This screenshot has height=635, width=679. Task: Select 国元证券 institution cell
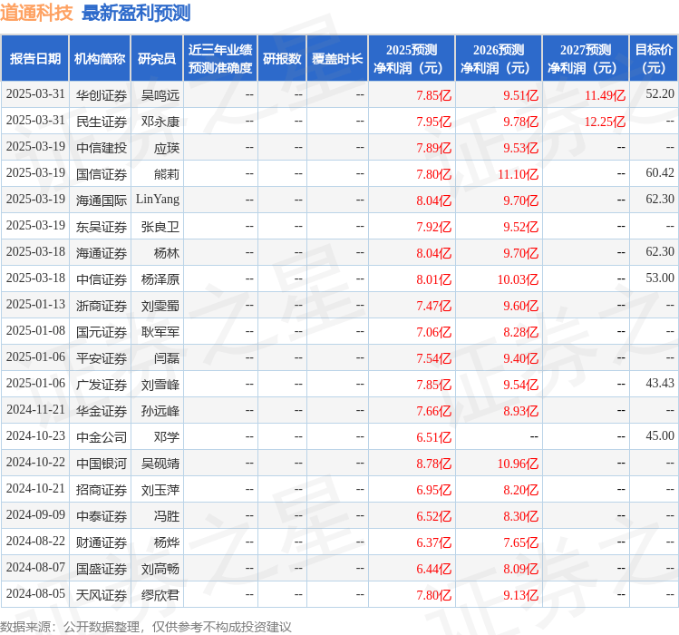coord(102,332)
